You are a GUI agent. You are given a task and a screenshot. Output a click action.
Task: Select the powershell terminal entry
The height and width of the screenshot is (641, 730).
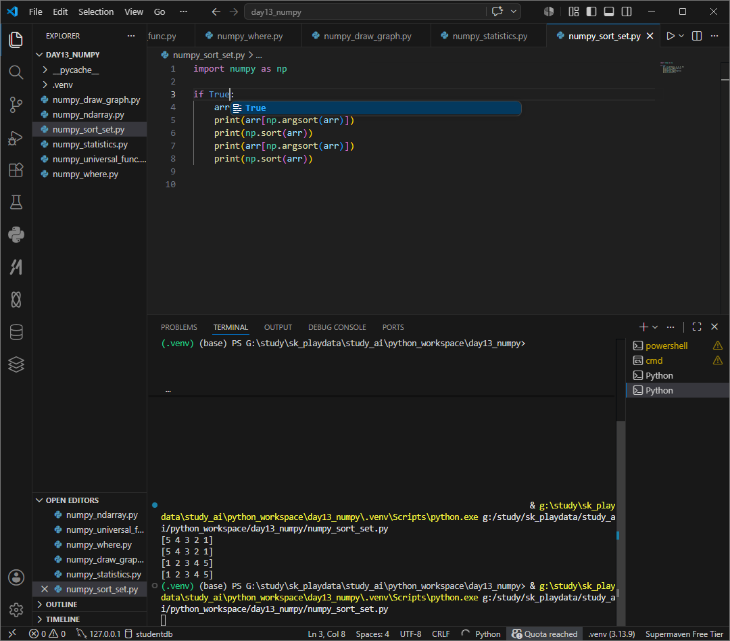click(677, 346)
